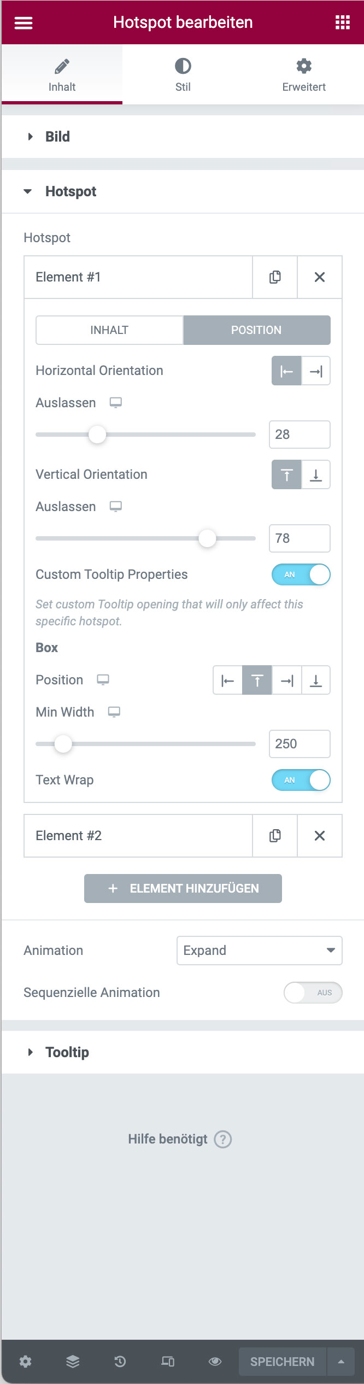Click the Element hinzufügen button
Viewport: 364px width, 1384px height.
[x=183, y=888]
